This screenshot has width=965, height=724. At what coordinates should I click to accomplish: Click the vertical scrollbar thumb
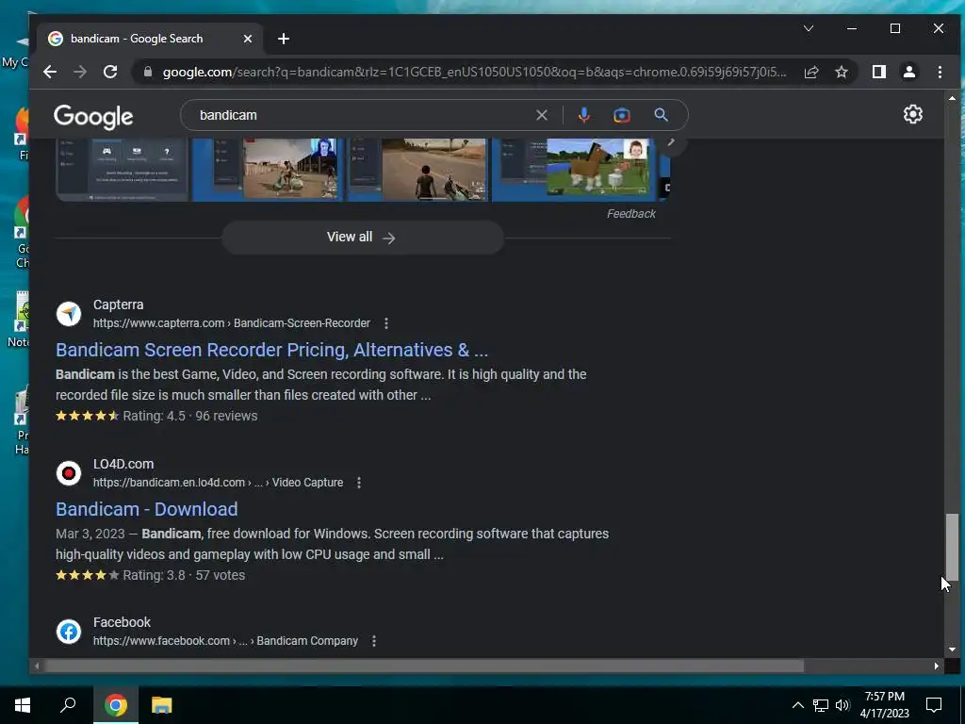tap(952, 547)
